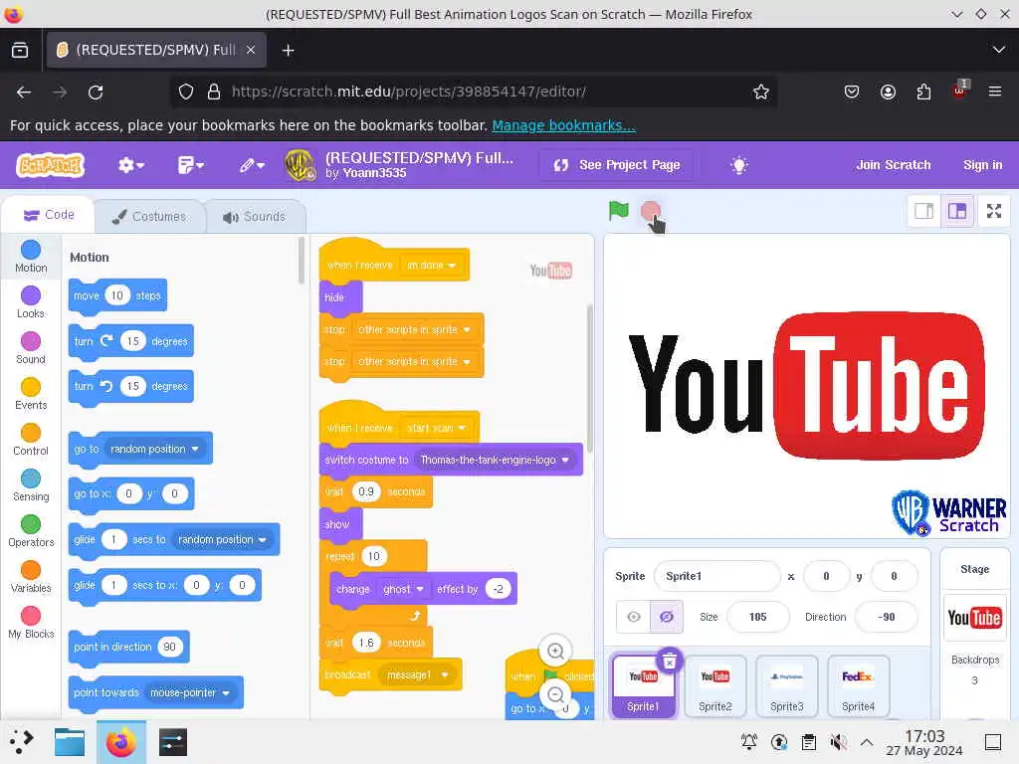Select the Sprite4 FedEx thumbnail
The image size is (1019, 764).
858,686
